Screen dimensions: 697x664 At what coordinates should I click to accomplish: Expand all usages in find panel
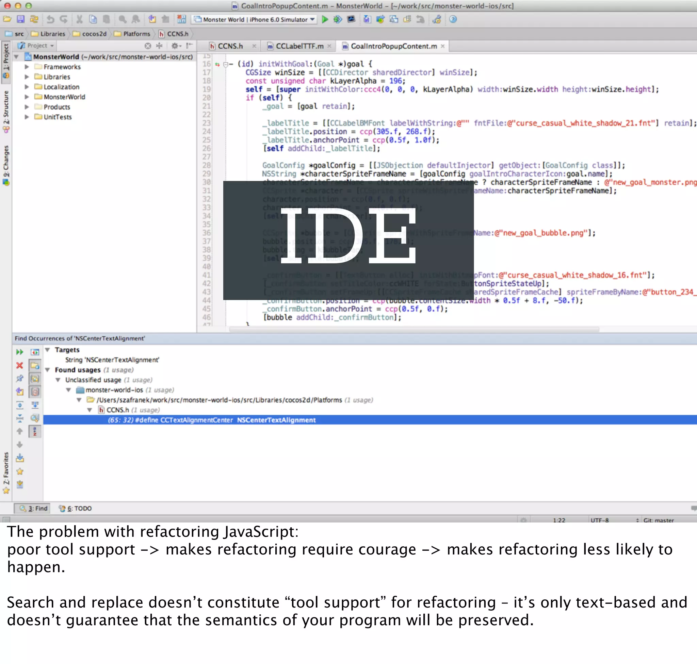20,405
